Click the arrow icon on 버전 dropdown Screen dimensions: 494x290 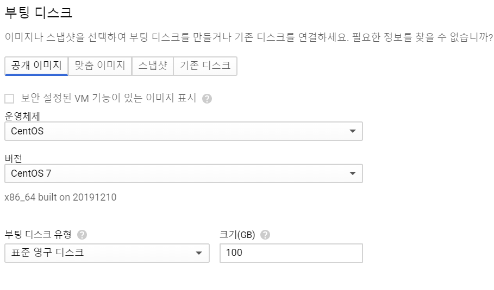tap(353, 173)
